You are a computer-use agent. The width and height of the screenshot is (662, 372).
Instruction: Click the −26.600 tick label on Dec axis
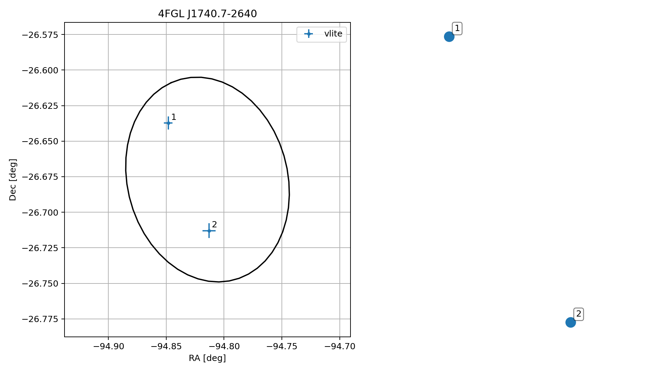(x=40, y=70)
